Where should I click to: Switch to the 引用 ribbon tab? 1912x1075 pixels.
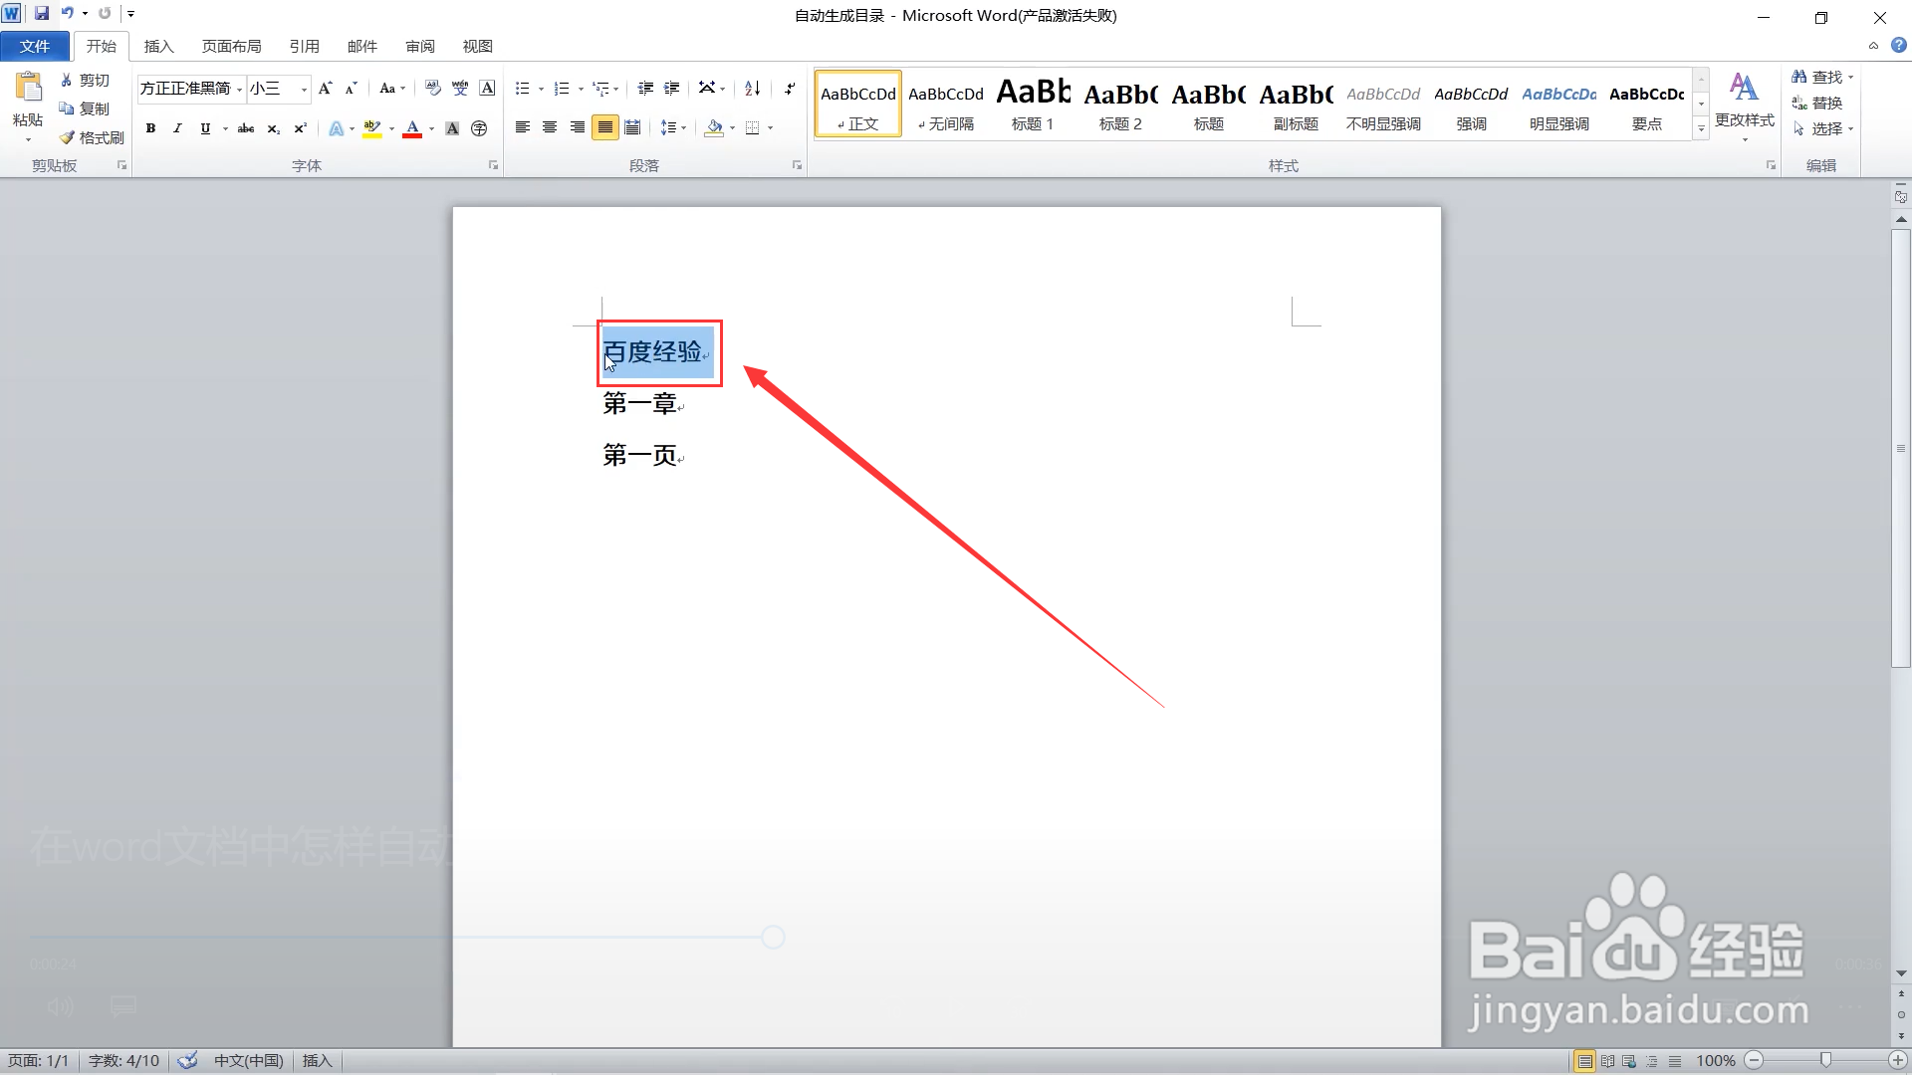(304, 46)
